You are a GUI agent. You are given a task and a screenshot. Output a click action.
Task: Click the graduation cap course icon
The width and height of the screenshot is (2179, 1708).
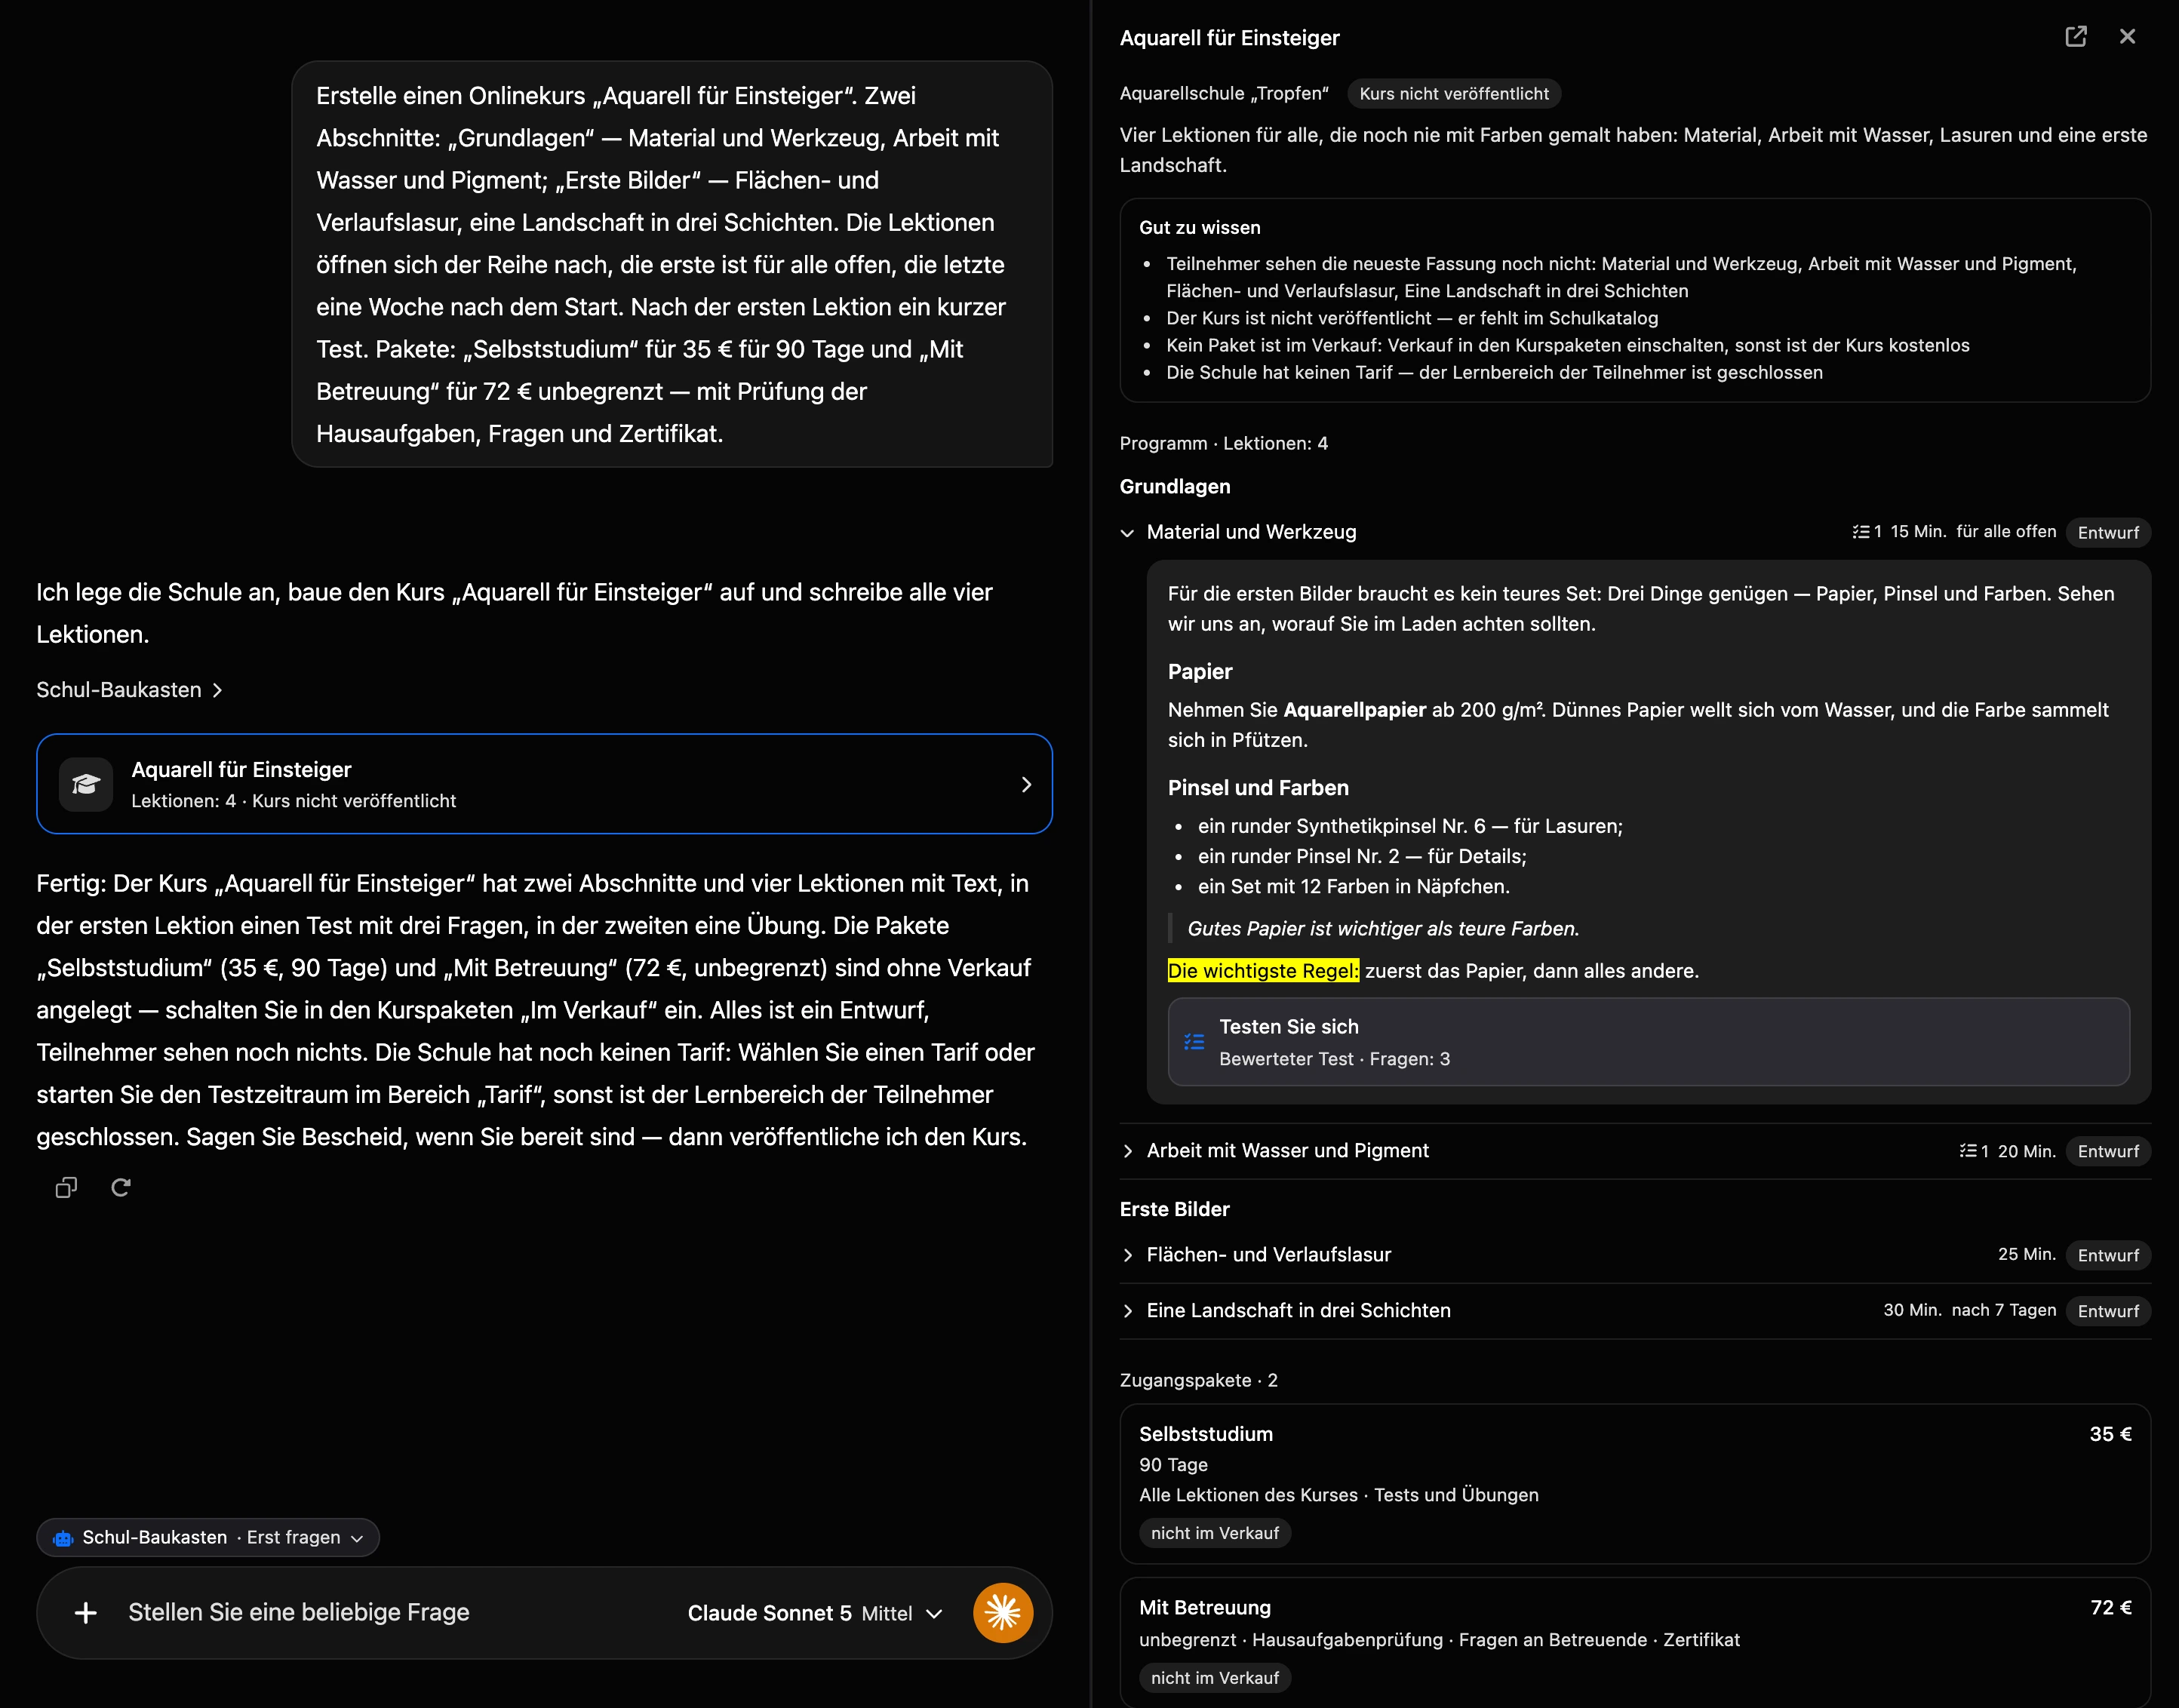point(86,784)
